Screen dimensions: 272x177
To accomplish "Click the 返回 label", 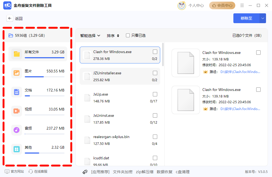I will pos(19,19).
